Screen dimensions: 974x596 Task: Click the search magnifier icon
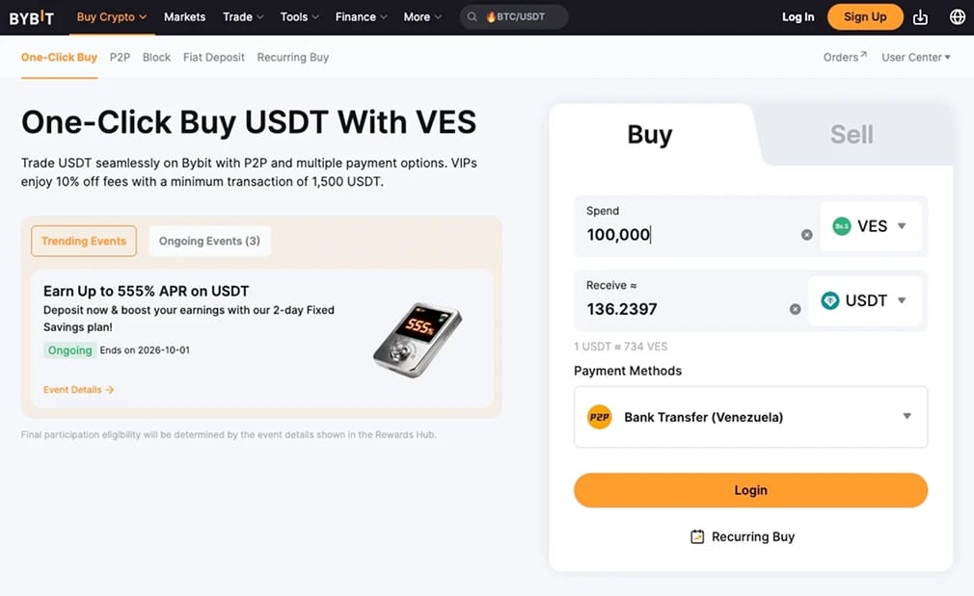(473, 17)
